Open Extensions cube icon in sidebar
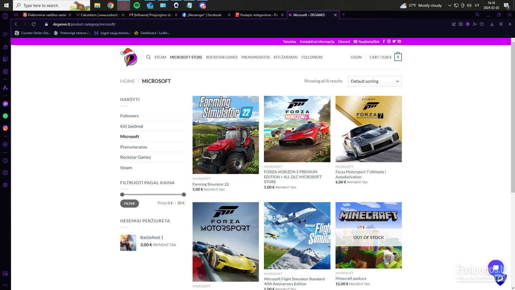Viewport: 515px width, 290px height. (x=5, y=173)
